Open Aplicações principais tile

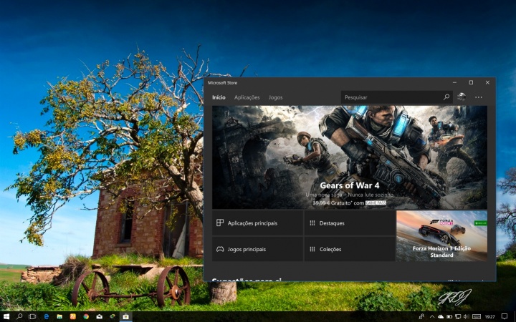coord(257,223)
